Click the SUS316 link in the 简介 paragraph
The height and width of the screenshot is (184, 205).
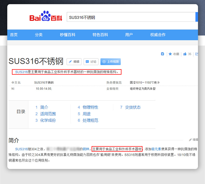[x=22, y=149]
